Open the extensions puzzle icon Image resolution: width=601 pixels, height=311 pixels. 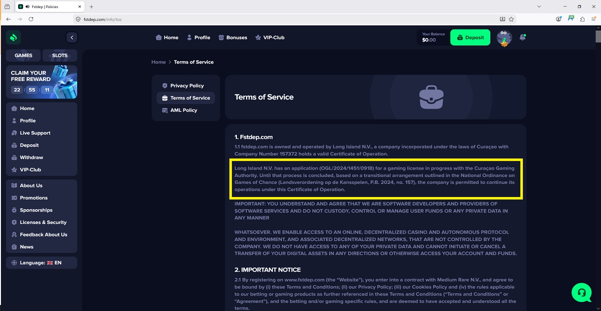coord(582,19)
